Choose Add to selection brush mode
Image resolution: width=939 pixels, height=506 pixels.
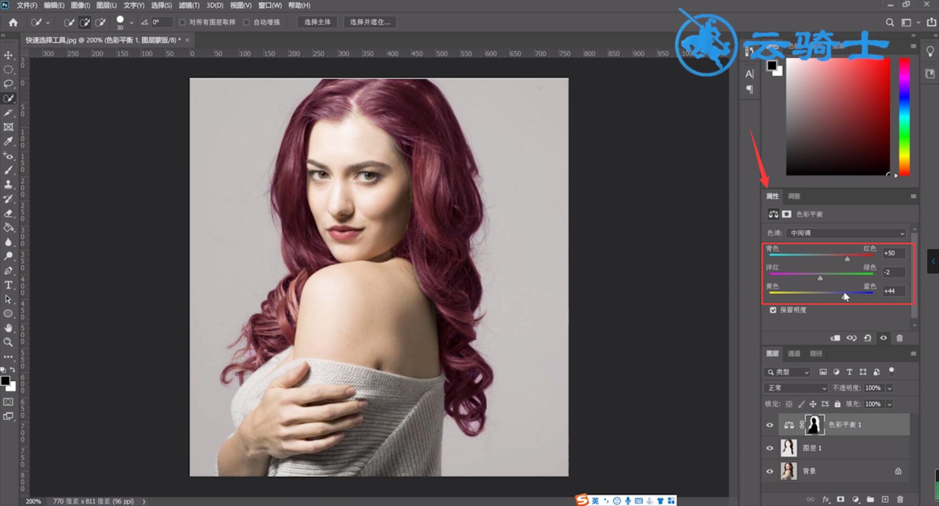(85, 22)
